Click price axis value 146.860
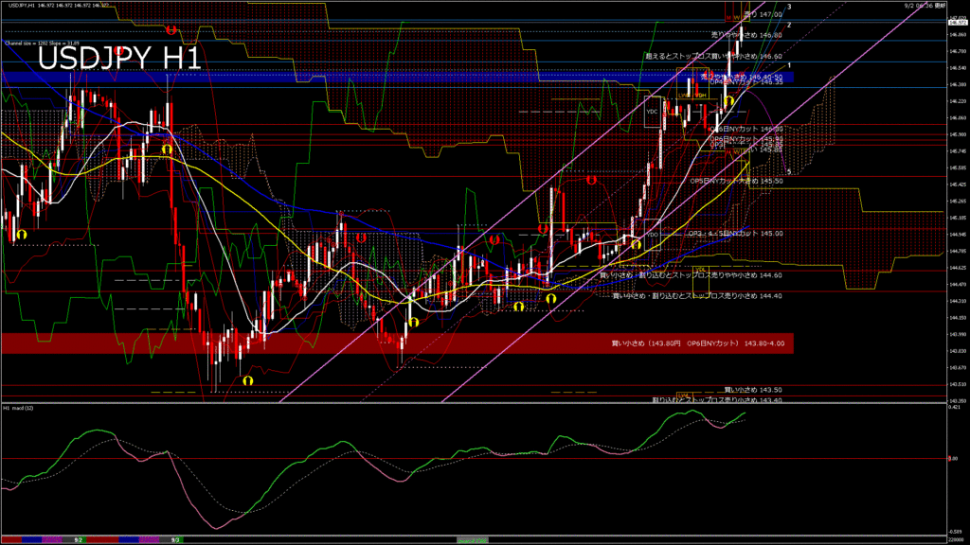 coord(958,35)
